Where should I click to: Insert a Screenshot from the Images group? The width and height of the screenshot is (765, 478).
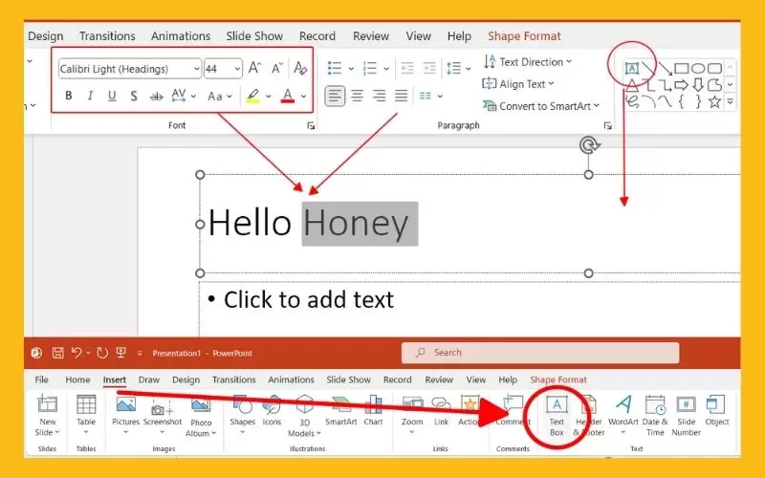pyautogui.click(x=163, y=413)
